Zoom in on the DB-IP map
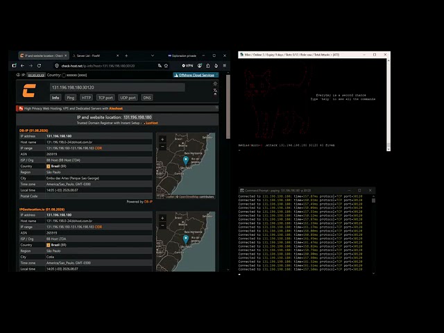Image resolution: width=444 pixels, height=333 pixels. (162, 139)
